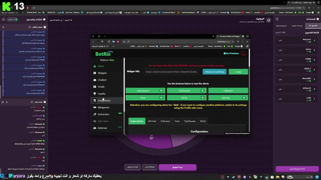Click the BotRix logo

coord(104,54)
